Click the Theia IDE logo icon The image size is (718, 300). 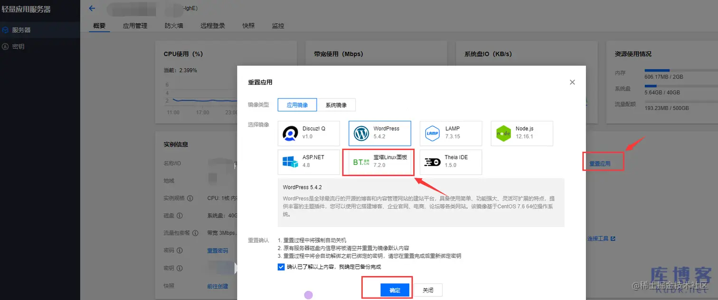tap(432, 162)
